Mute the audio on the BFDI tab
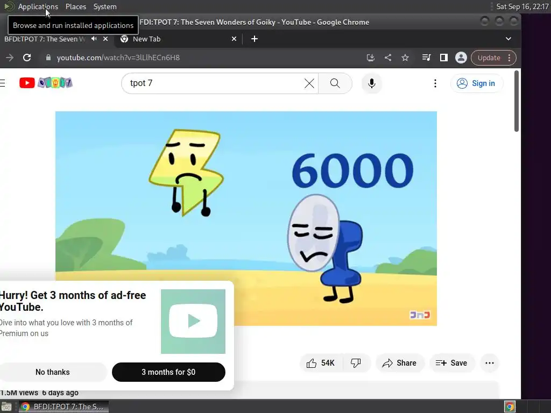 click(x=94, y=39)
